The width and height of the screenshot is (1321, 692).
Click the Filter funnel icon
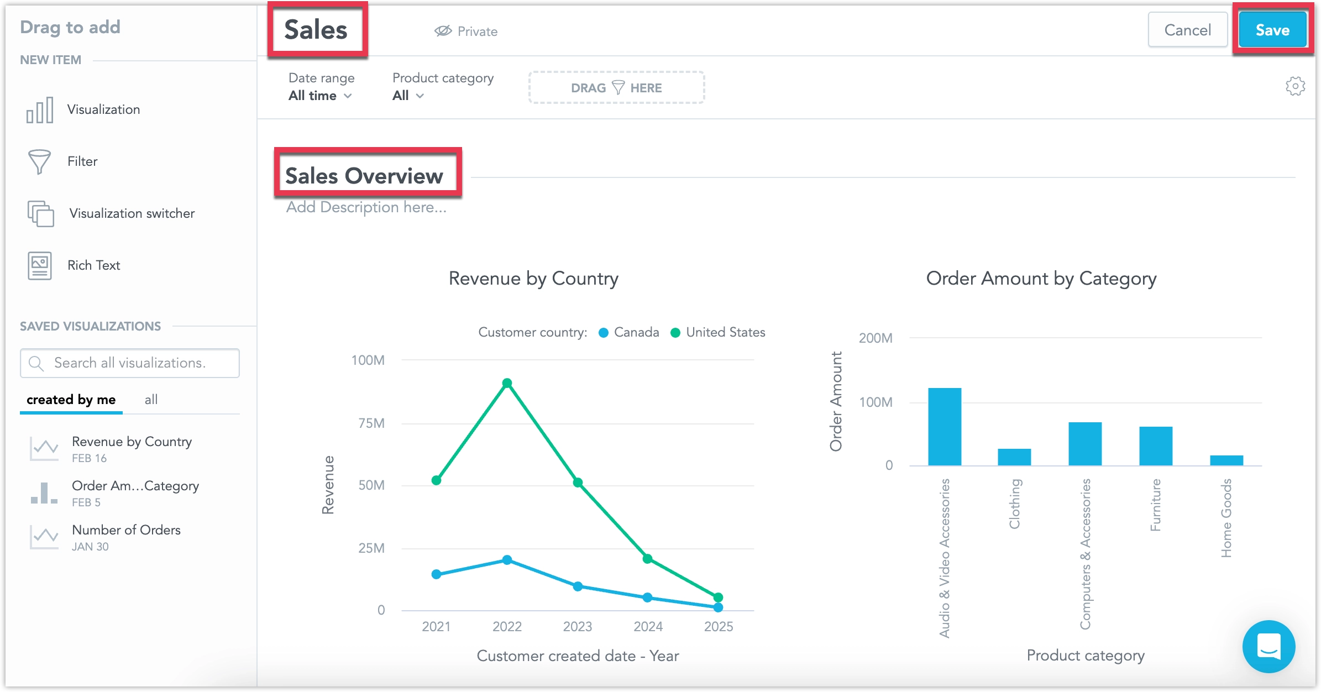coord(39,161)
